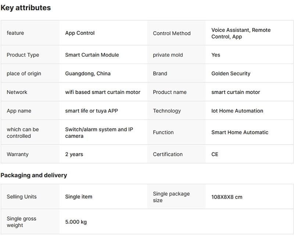Select the App Control feature value
294x239 pixels.
(x=80, y=33)
